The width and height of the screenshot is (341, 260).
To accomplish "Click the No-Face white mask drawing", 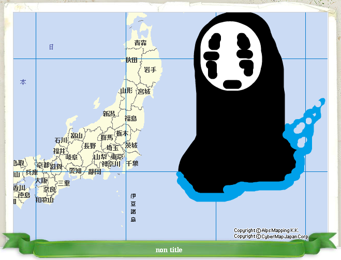I will coord(231,56).
